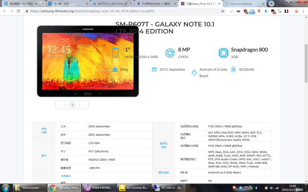The height and width of the screenshot is (192, 308).
Task: Click the speaker volume tray icon
Action: (272, 188)
